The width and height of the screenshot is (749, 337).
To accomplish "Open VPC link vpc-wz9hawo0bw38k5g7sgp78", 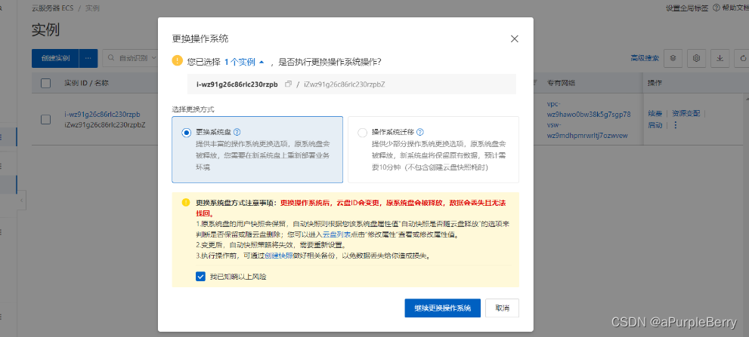I will (589, 109).
